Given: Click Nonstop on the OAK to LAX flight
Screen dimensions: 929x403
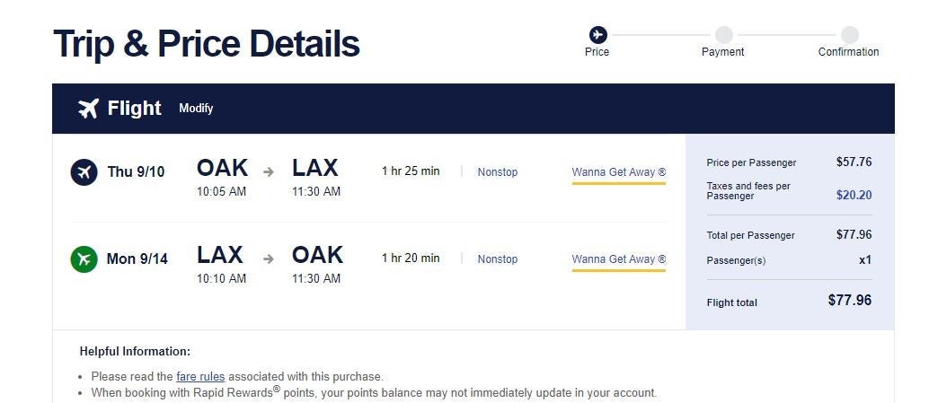Looking at the screenshot, I should point(498,172).
